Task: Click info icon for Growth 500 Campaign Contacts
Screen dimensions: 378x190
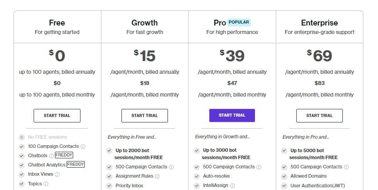Action: [171, 167]
